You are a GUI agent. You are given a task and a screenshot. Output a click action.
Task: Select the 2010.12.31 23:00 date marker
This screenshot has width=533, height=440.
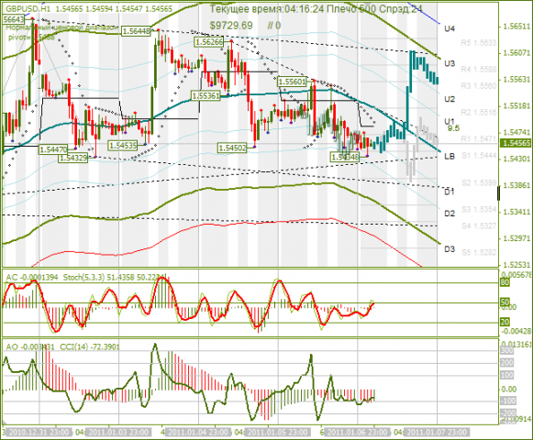click(x=39, y=433)
